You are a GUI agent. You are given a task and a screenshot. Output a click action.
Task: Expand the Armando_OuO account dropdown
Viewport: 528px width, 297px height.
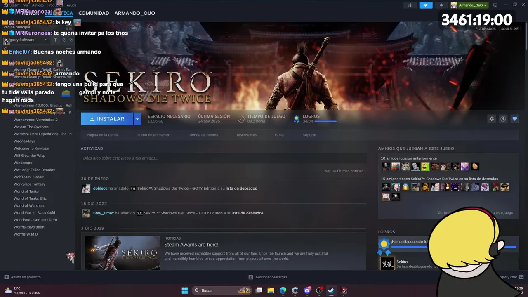[x=469, y=5]
